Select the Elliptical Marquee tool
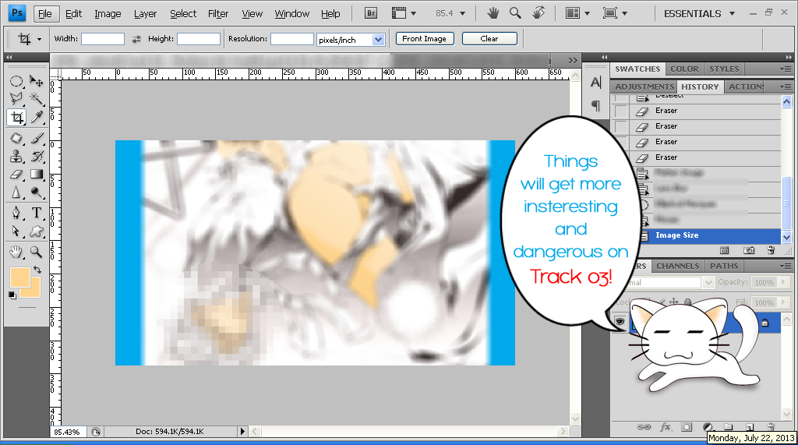Viewport: 798px width, 445px height. tap(16, 82)
